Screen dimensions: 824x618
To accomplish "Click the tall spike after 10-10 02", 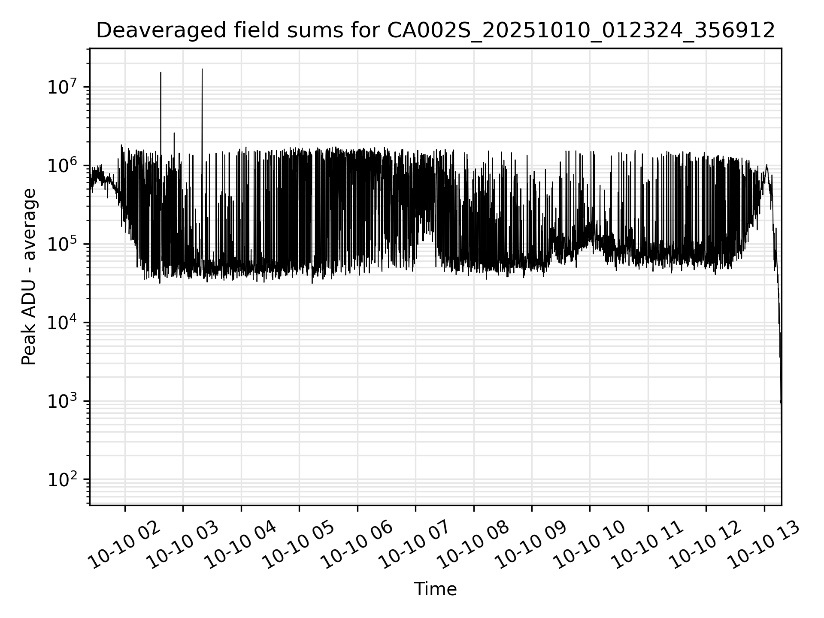I will (161, 107).
